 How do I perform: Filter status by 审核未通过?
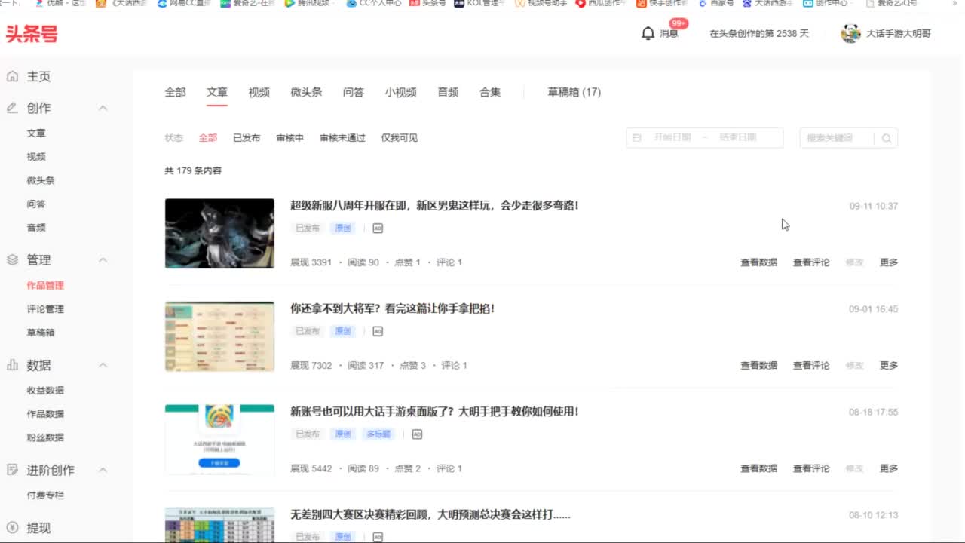[x=342, y=138]
